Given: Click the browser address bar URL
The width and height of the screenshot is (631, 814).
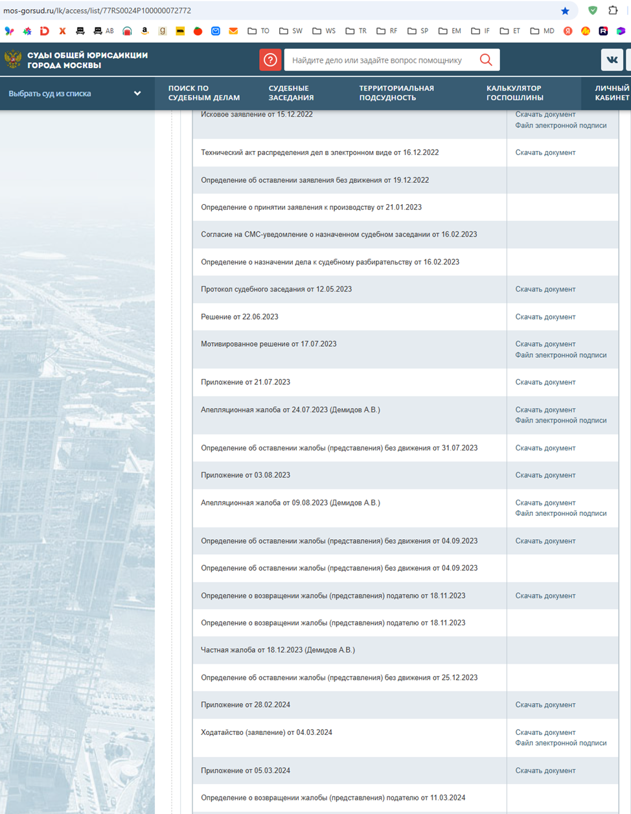Looking at the screenshot, I should click(97, 10).
